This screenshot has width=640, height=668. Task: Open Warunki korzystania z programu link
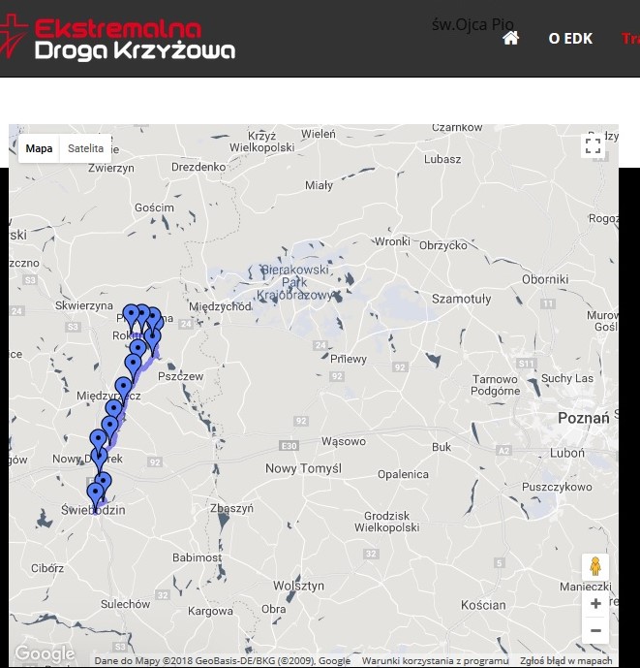tap(436, 661)
